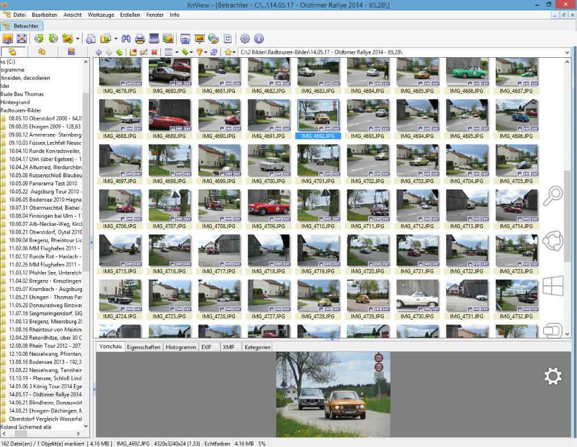
Task: Switch to the Histogramm tab
Action: click(x=181, y=347)
